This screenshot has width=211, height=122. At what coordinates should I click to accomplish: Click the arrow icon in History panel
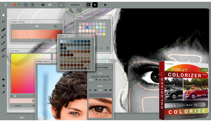coord(101,48)
